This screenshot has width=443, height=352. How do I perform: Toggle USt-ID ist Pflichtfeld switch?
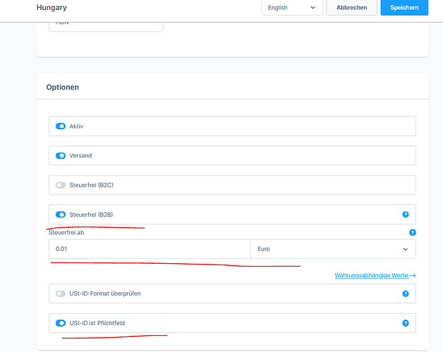pyautogui.click(x=61, y=323)
